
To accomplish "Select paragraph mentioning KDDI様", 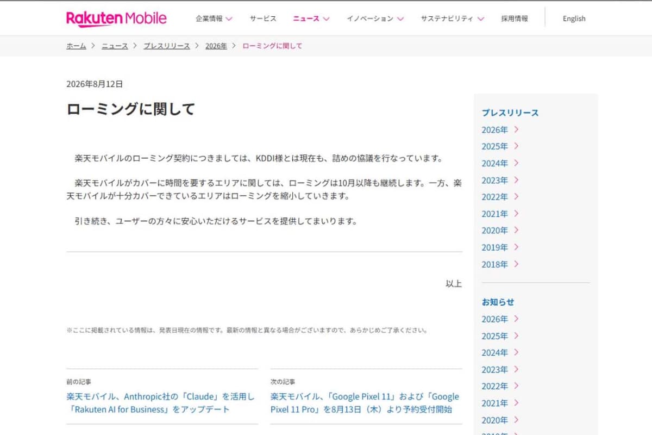I will click(x=259, y=159).
